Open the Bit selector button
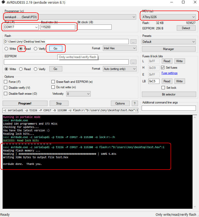 click(x=169, y=94)
